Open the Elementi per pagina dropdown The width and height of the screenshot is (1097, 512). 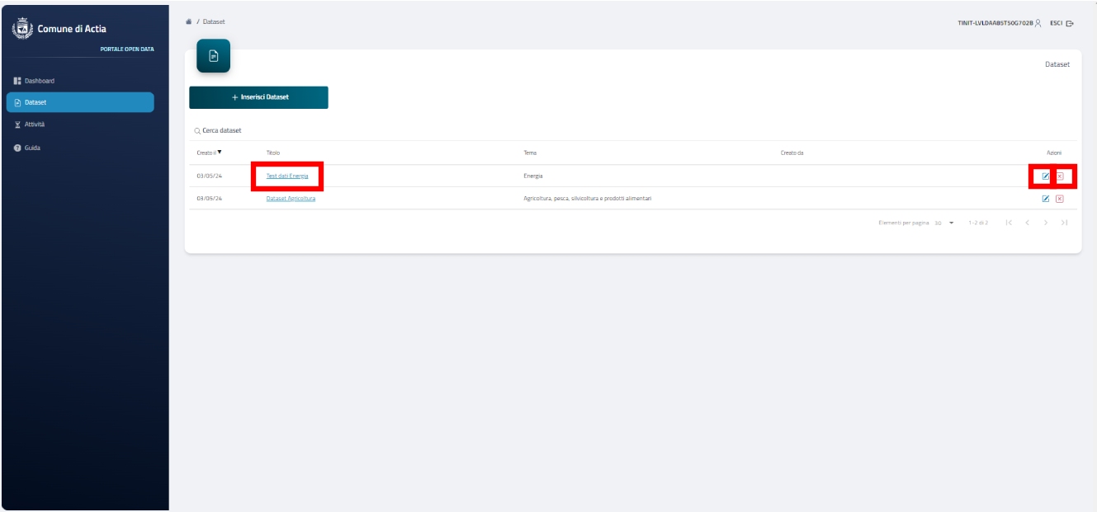click(944, 223)
